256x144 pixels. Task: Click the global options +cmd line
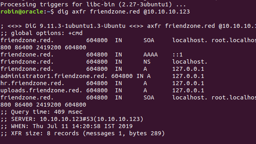pyautogui.click(x=41, y=33)
